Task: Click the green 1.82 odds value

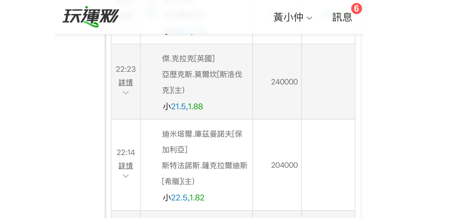Action: coord(197,197)
